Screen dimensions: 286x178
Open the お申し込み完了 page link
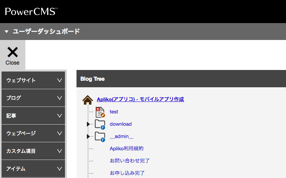[127, 173]
